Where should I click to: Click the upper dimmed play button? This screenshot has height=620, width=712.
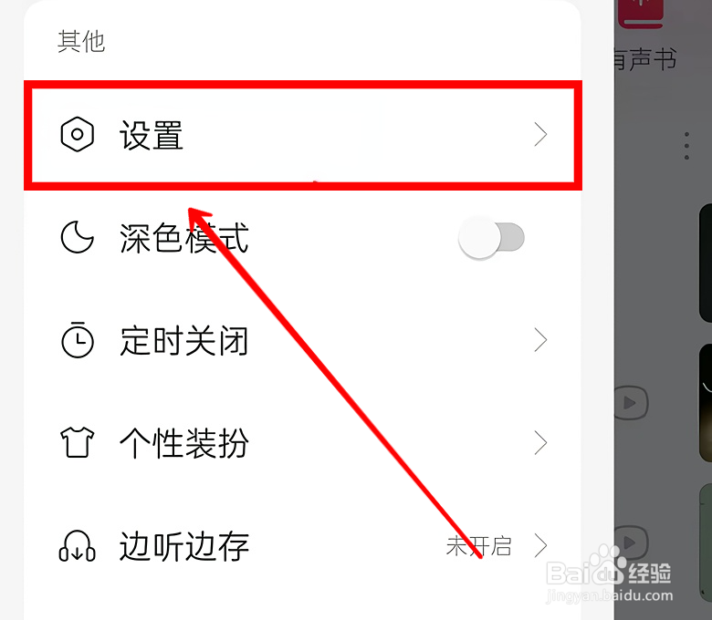point(631,402)
